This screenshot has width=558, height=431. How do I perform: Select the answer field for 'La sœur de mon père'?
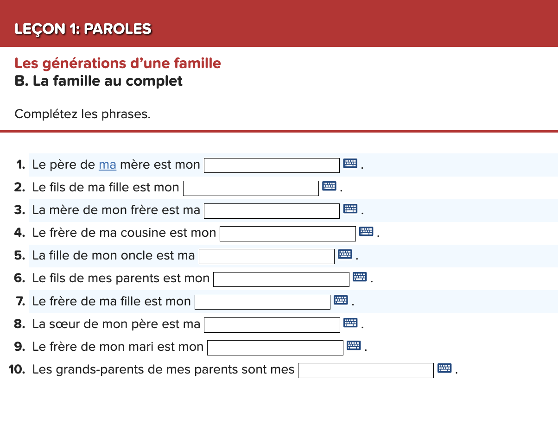pos(272,324)
